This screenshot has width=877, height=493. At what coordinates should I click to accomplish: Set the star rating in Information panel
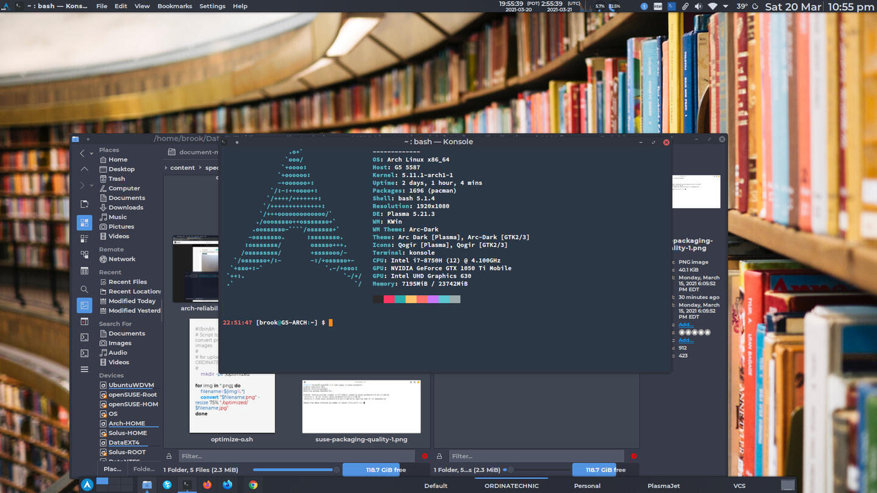694,332
